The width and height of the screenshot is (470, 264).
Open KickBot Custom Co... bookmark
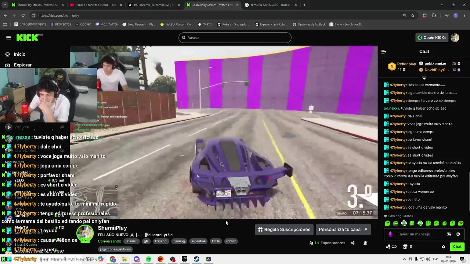pos(176,25)
